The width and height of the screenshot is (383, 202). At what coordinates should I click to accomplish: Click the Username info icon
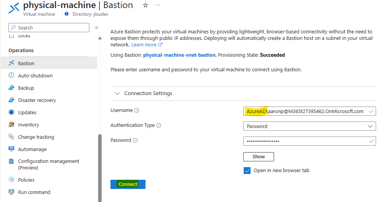[x=137, y=110]
